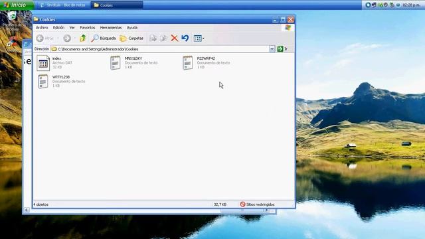Click the '32,7 KB' status bar size

[220, 204]
